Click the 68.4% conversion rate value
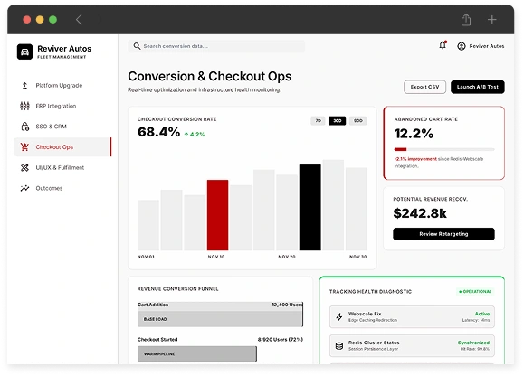Viewport: 524px width, 376px height. point(158,132)
